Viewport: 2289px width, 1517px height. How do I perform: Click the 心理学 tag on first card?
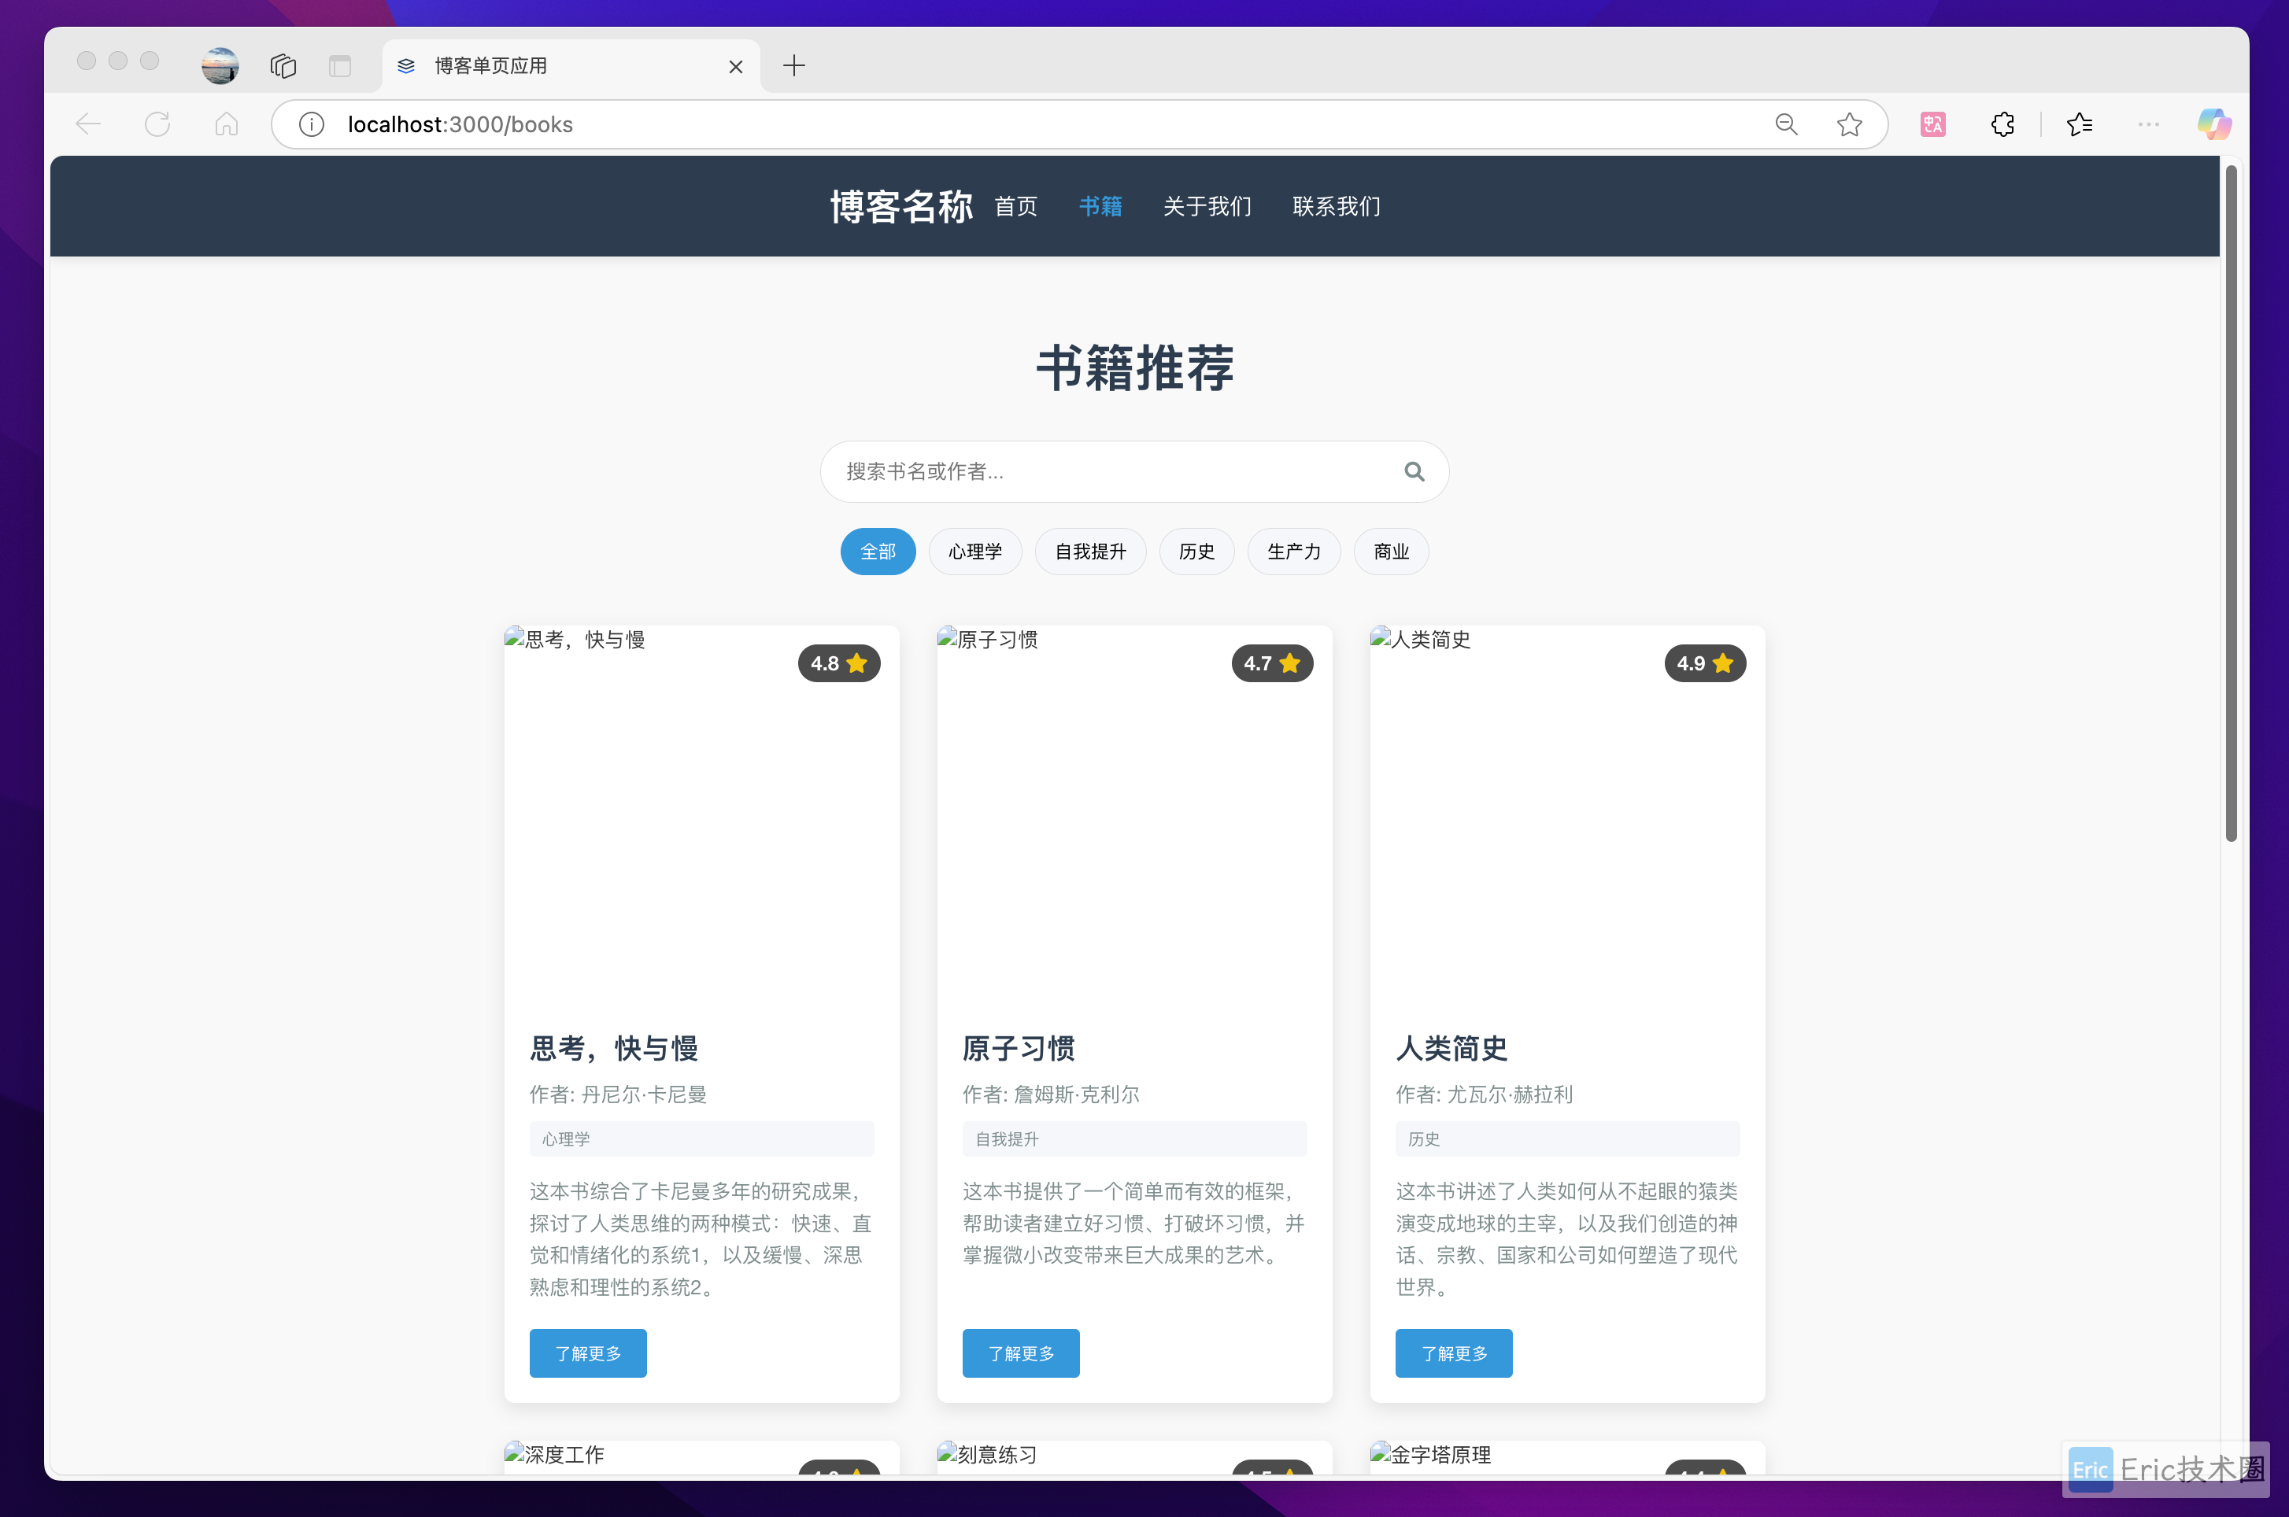click(701, 1139)
